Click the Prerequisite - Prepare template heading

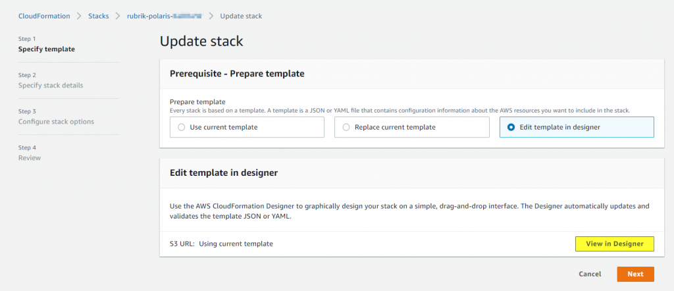pos(237,74)
